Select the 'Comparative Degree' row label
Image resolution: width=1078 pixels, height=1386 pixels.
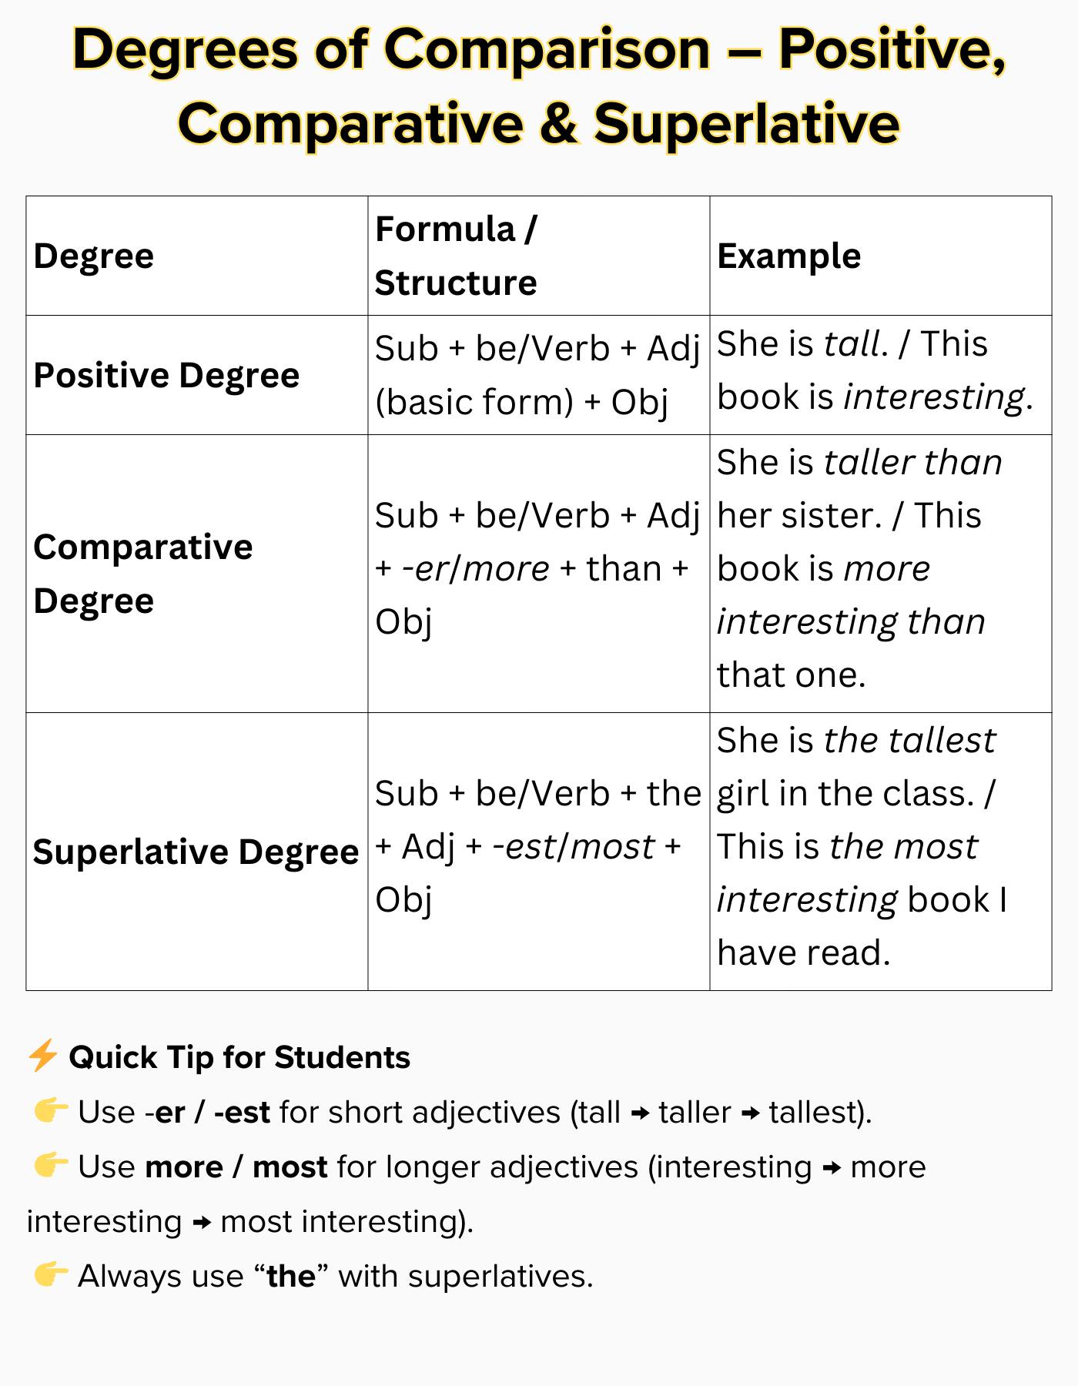pos(143,574)
